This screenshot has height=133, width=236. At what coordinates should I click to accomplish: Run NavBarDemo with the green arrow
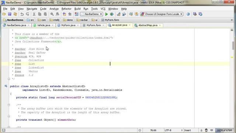tap(107, 14)
